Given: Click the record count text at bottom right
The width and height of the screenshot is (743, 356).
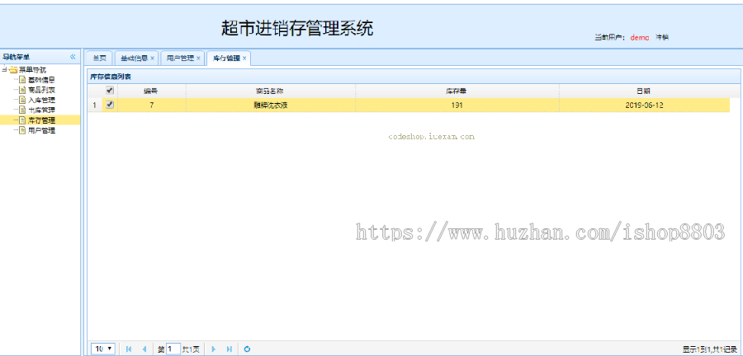Looking at the screenshot, I should pyautogui.click(x=709, y=349).
